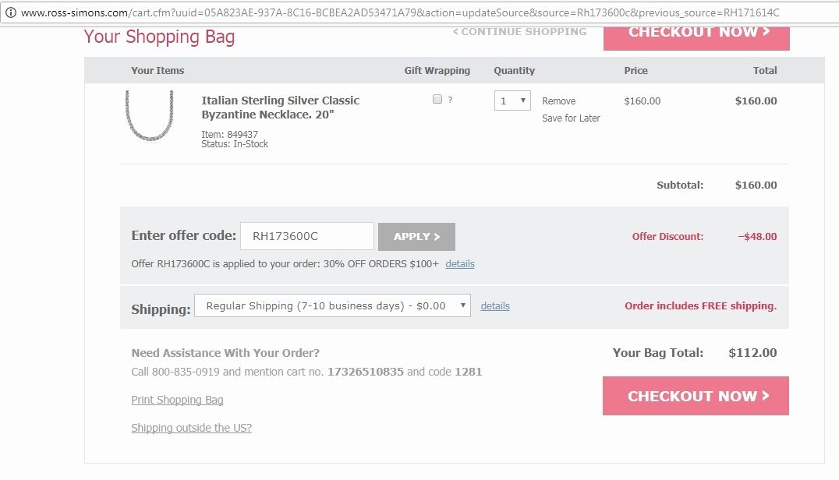This screenshot has height=480, width=839.
Task: Click the site info icon in address bar
Action: pyautogui.click(x=11, y=13)
